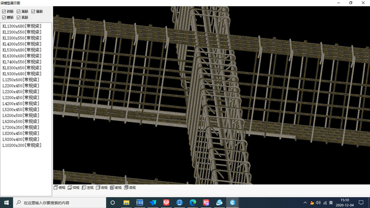This screenshot has width=370, height=208.
Task: Select beam L7200x350[常规梁]
Action: pyautogui.click(x=21, y=127)
